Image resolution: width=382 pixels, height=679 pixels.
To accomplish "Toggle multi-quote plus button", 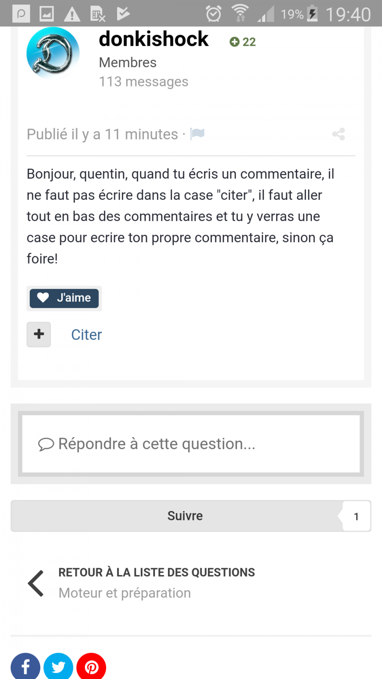I will (39, 334).
